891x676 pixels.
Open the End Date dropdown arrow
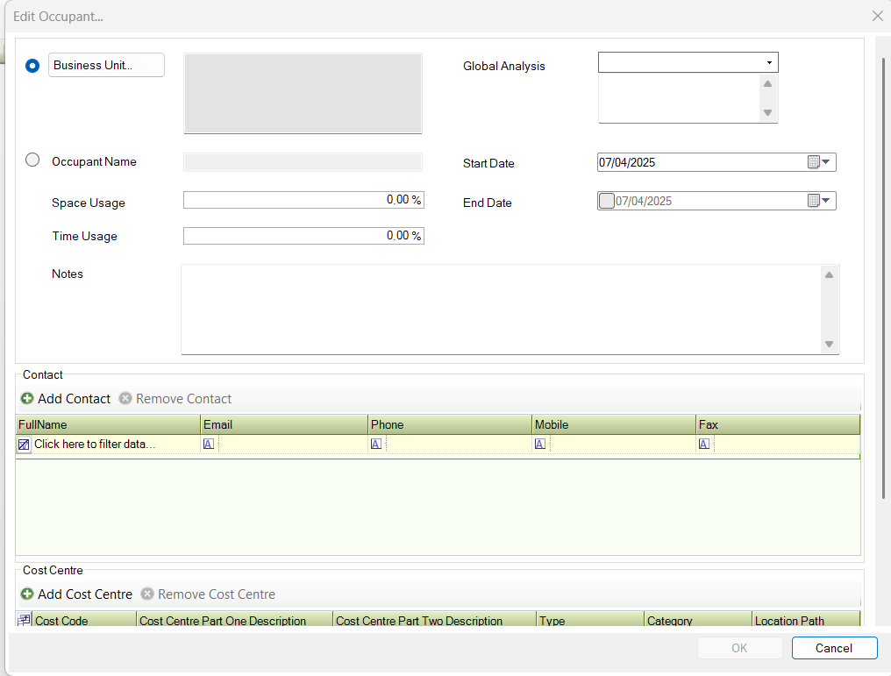826,200
